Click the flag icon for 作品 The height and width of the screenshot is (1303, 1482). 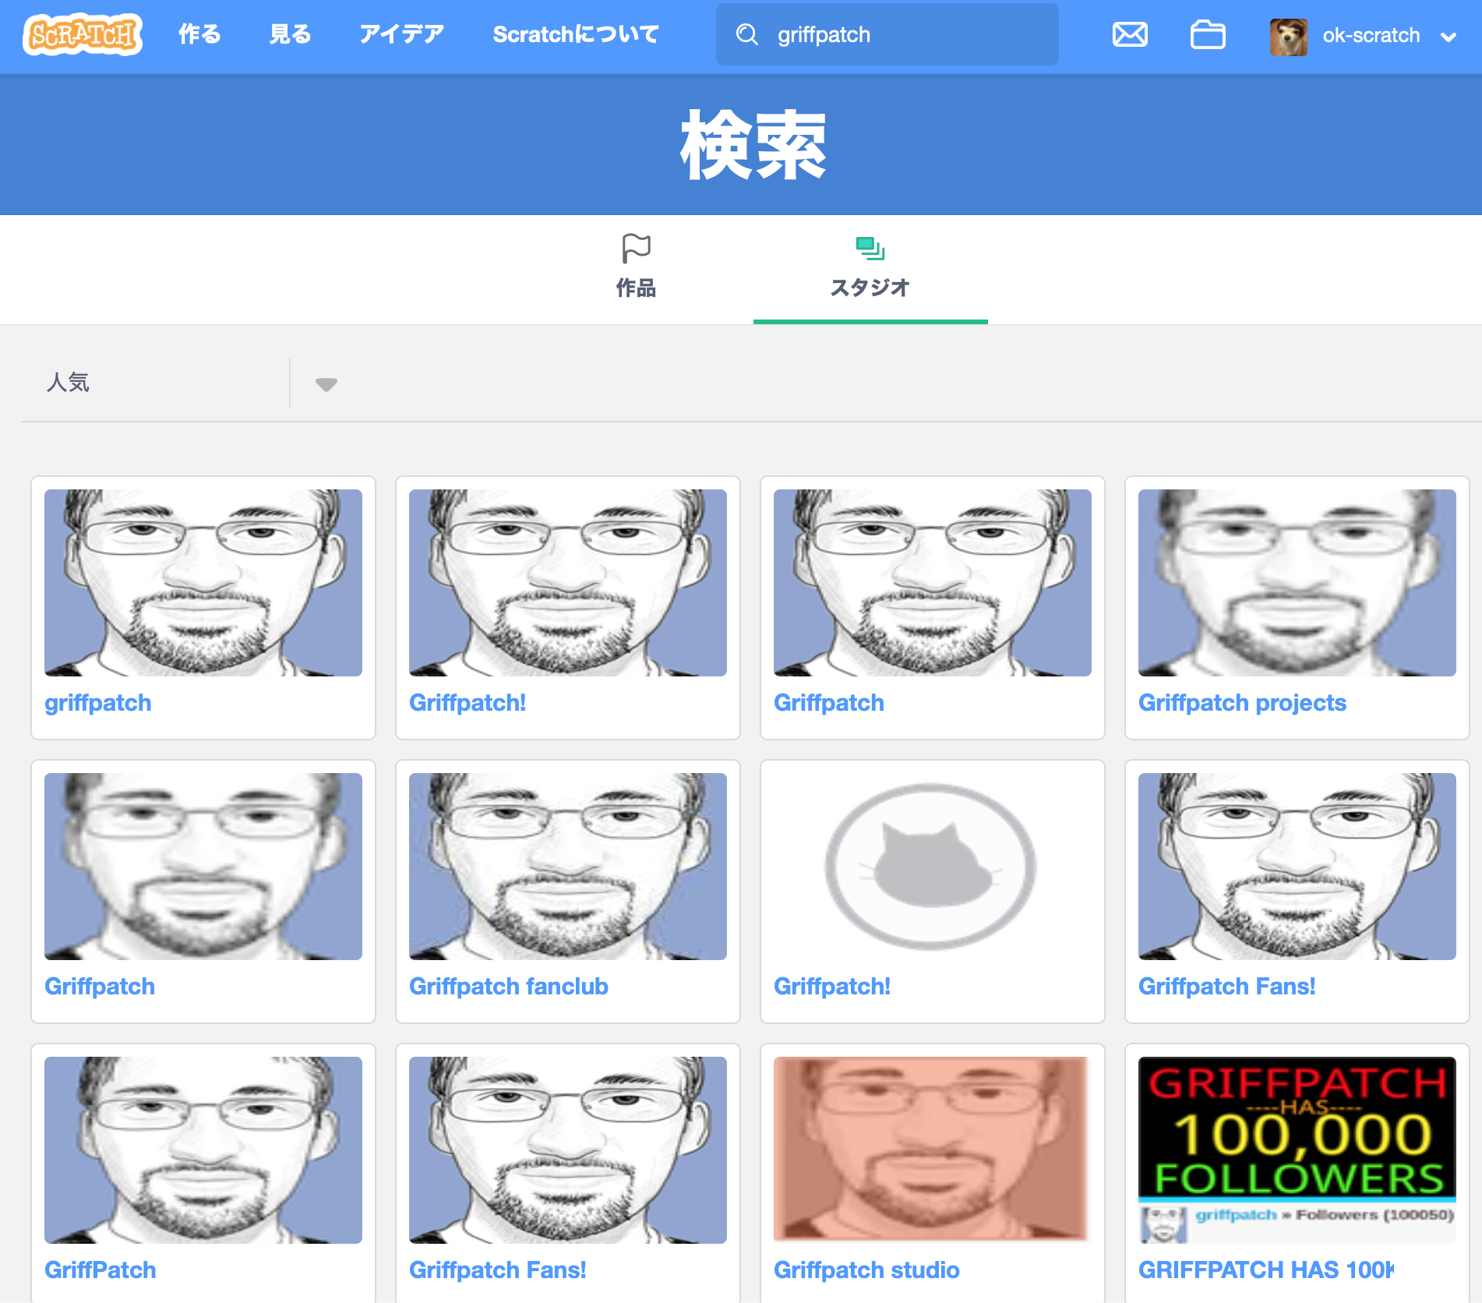tap(636, 249)
